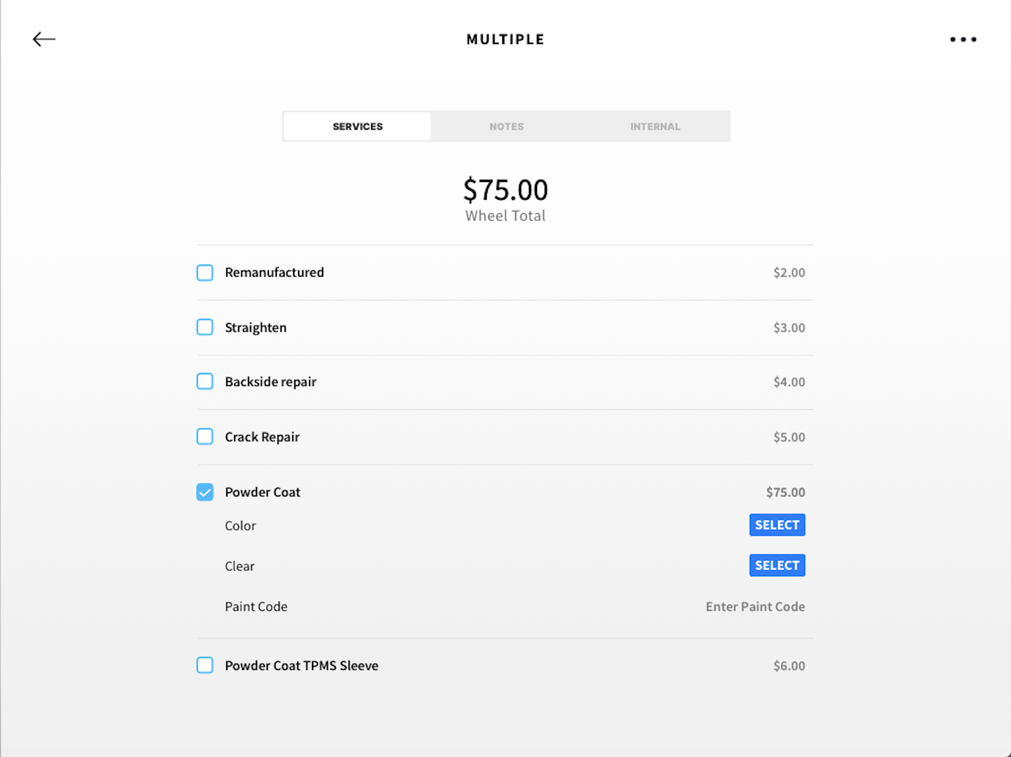1011x757 pixels.
Task: Click the Straighten $3.00 price
Action: pos(789,327)
